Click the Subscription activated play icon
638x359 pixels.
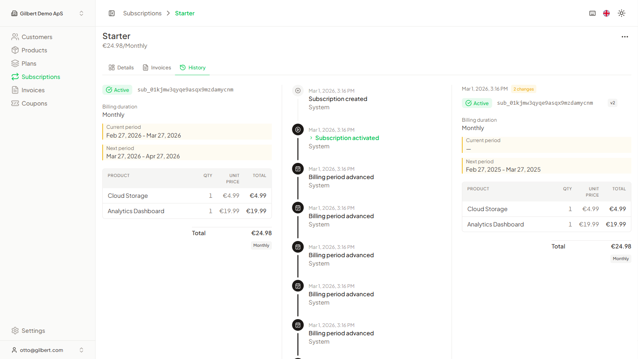click(298, 130)
